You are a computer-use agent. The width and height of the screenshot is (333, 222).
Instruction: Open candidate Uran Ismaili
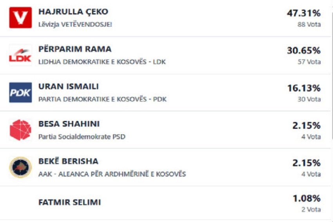68,87
